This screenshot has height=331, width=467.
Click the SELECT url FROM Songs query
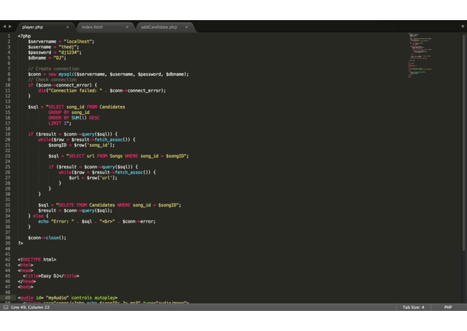127,156
